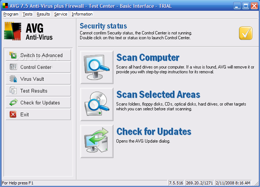Open Control Center from the sidebar

tap(38, 67)
